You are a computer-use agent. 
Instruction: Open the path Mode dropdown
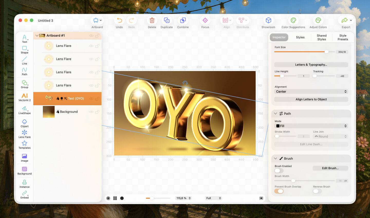[x=311, y=126]
